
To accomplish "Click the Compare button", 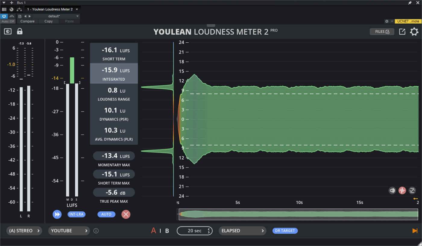I will tap(27, 21).
